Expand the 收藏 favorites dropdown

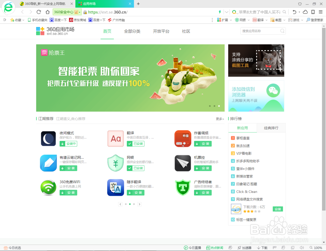point(23,20)
